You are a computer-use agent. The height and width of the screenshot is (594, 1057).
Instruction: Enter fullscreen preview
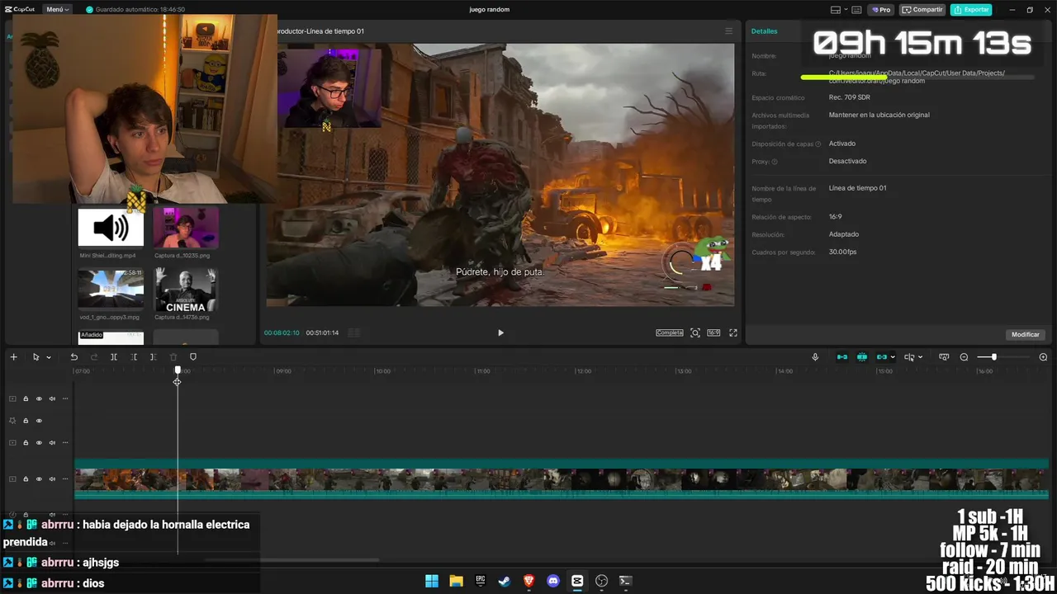pyautogui.click(x=733, y=333)
